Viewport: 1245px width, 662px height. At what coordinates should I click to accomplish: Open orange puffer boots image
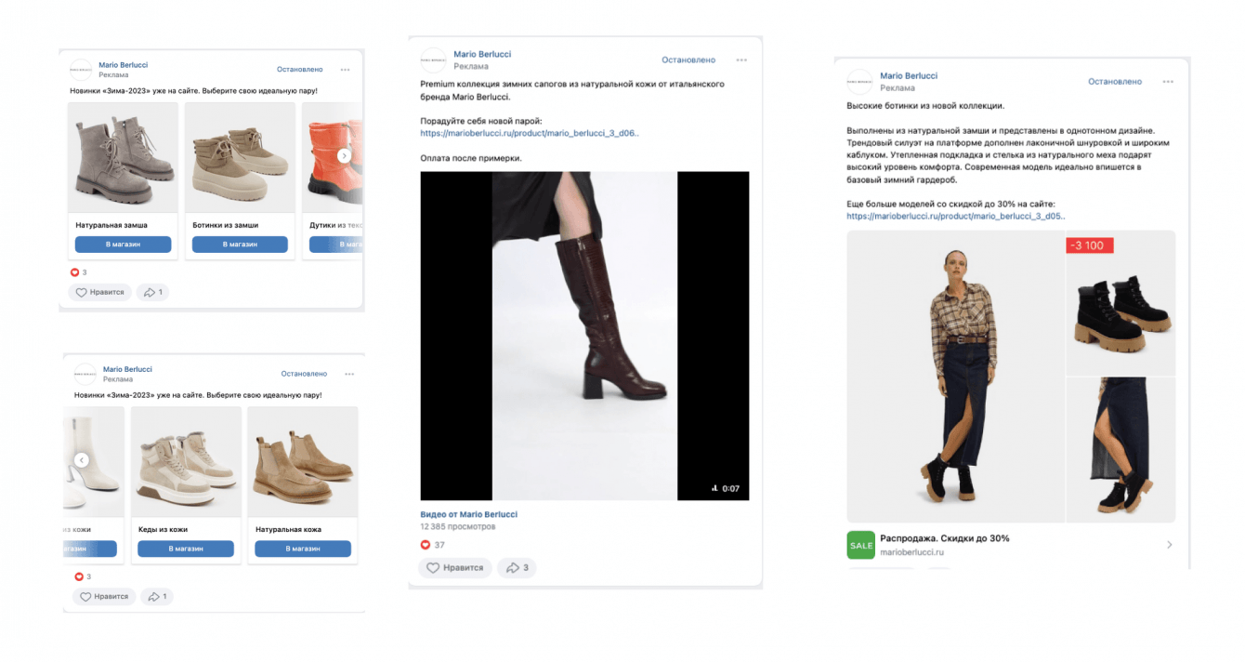pos(333,157)
